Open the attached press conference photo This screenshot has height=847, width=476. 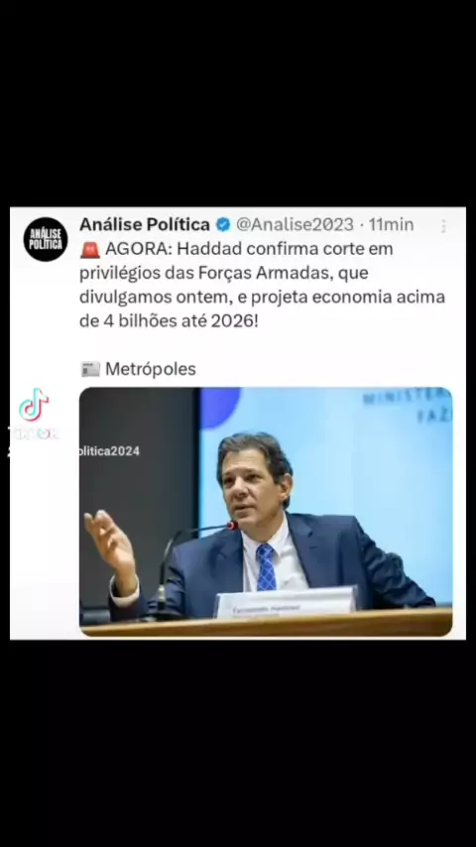point(266,512)
